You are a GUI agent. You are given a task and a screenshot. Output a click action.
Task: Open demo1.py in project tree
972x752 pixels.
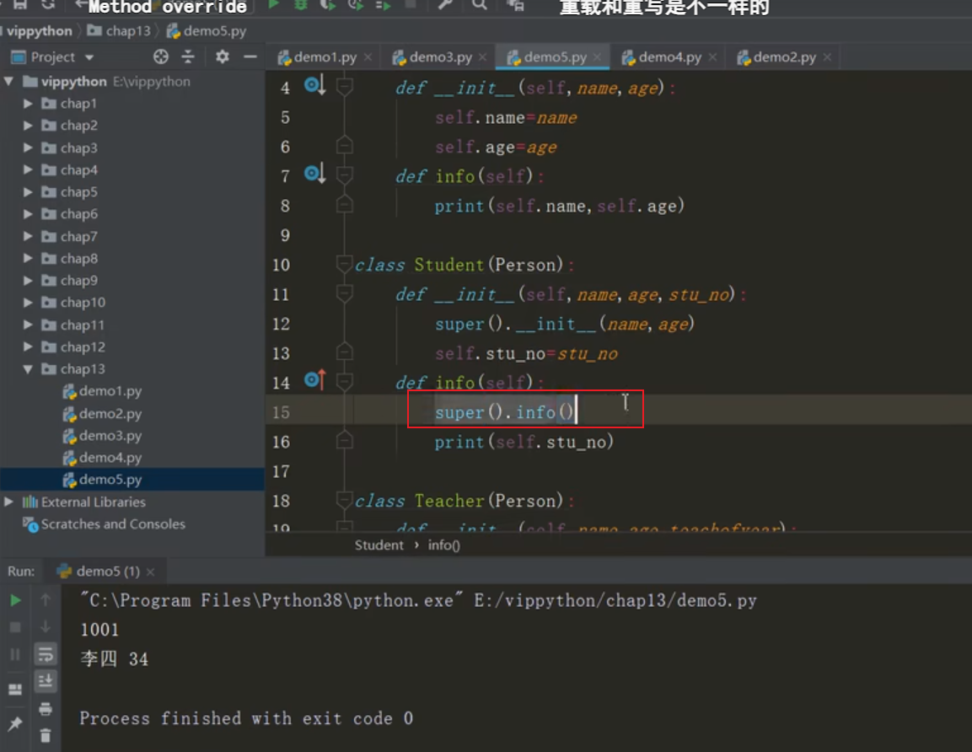click(x=102, y=391)
